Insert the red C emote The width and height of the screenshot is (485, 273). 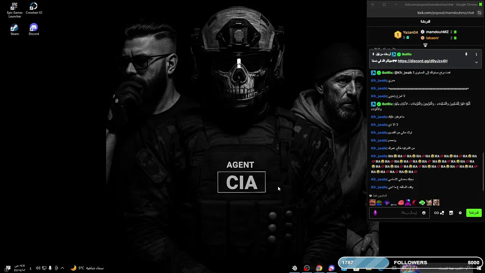(x=415, y=202)
